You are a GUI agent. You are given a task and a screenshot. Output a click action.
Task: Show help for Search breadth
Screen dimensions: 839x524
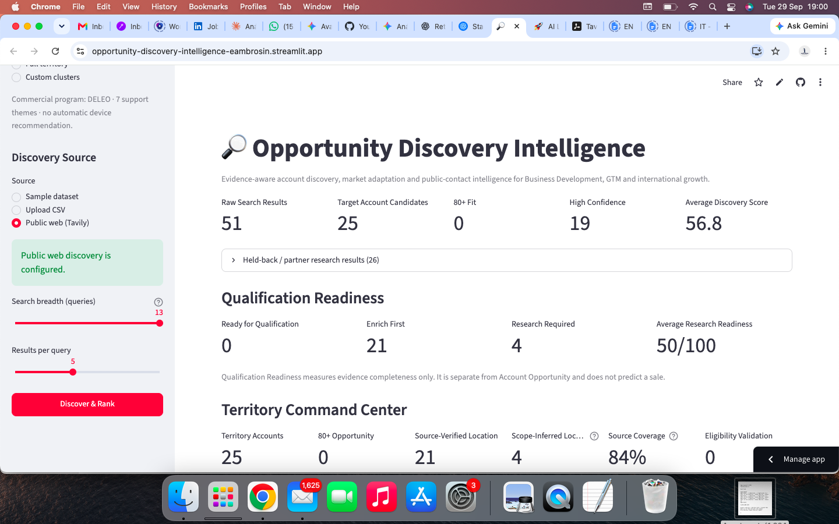[158, 302]
